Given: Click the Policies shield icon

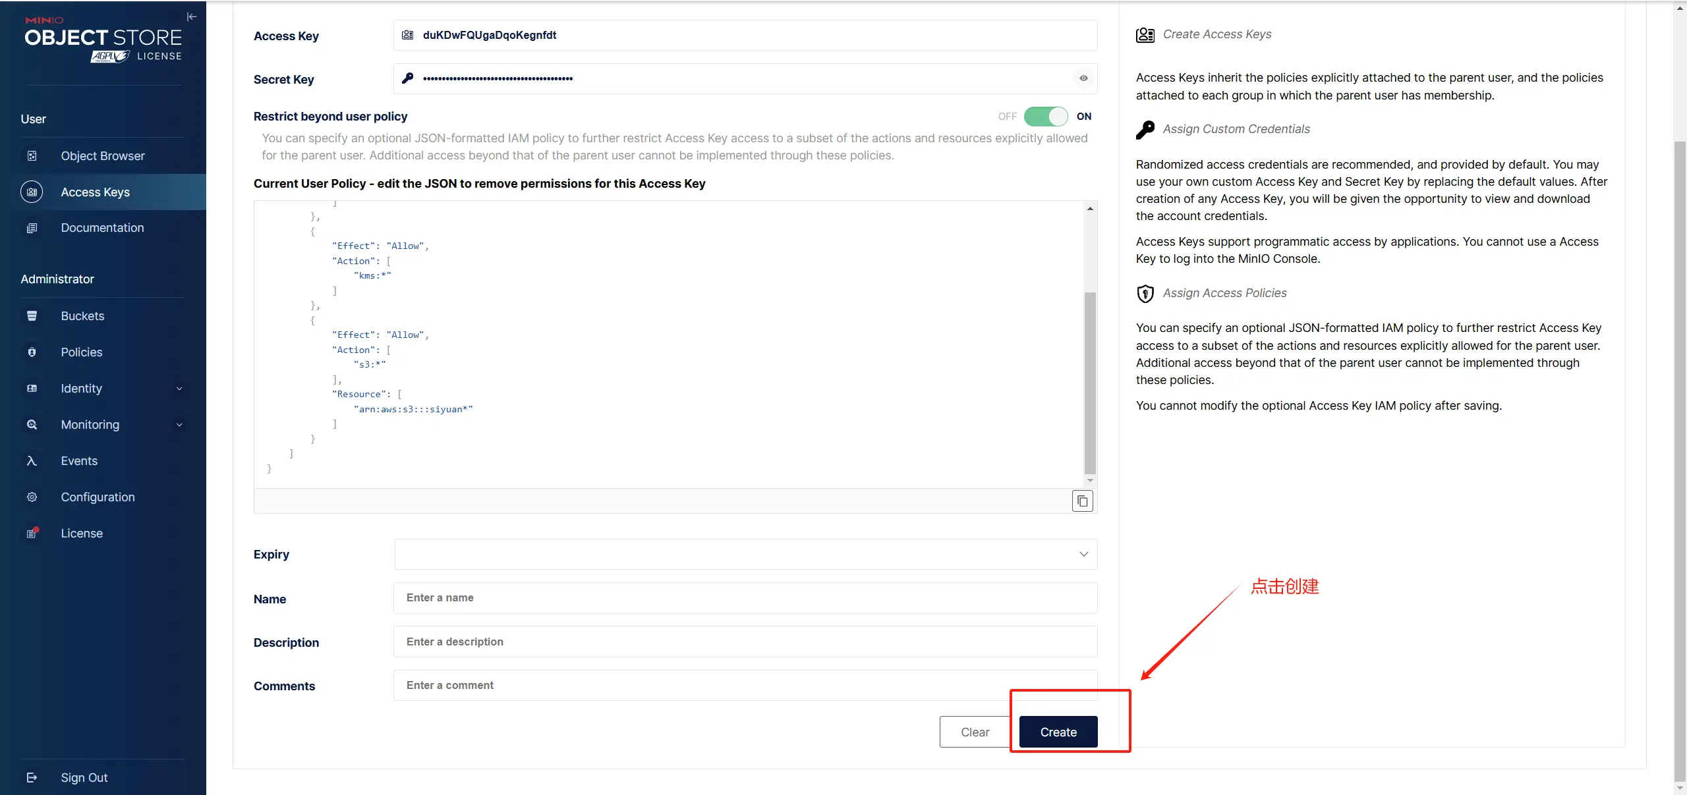Looking at the screenshot, I should point(32,352).
